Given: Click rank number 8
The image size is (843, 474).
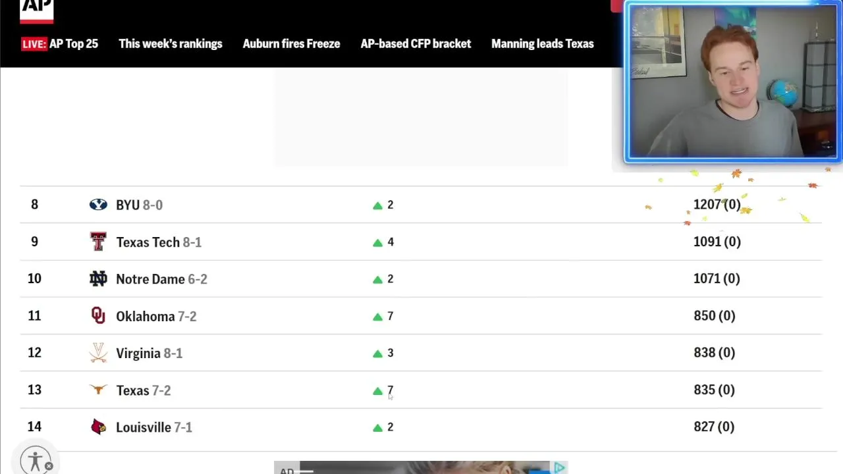Looking at the screenshot, I should (34, 205).
